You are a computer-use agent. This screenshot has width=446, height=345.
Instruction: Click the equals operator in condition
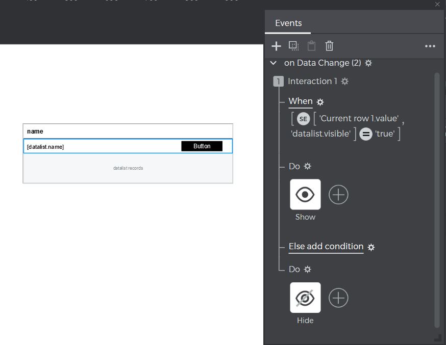click(x=366, y=134)
